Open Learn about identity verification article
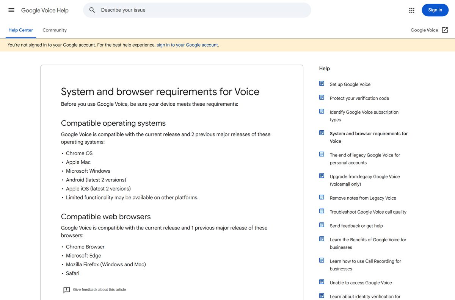The width and height of the screenshot is (455, 300). [x=365, y=297]
